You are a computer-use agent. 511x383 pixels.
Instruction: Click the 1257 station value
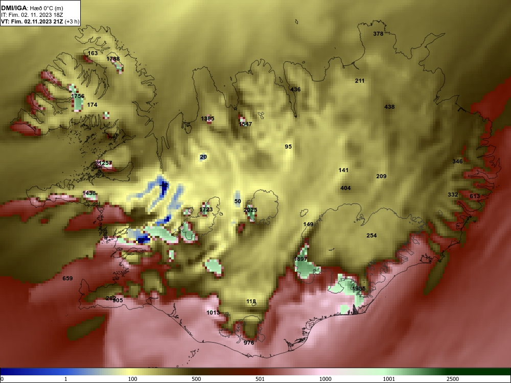(x=105, y=163)
